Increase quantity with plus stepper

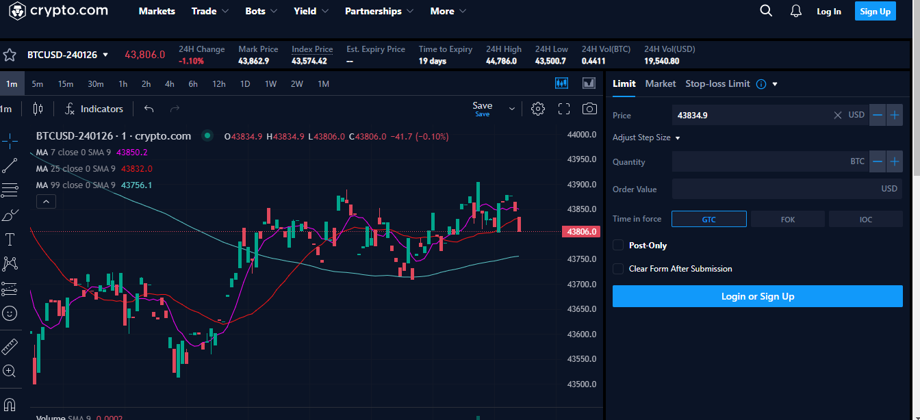895,161
